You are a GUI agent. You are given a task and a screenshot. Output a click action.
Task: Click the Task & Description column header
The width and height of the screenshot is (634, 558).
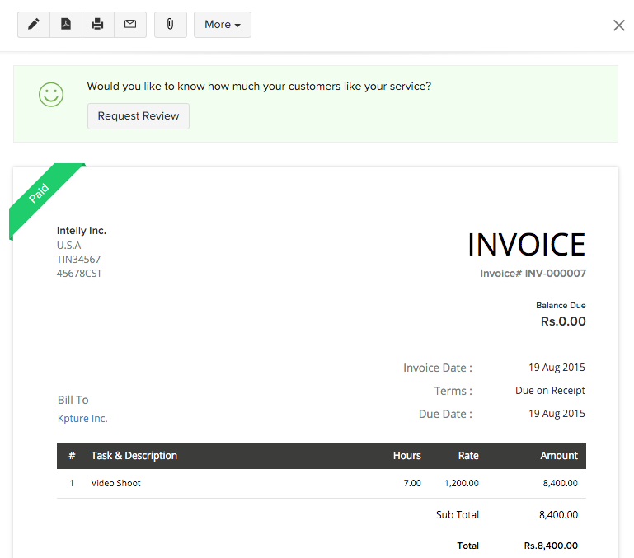pos(134,456)
